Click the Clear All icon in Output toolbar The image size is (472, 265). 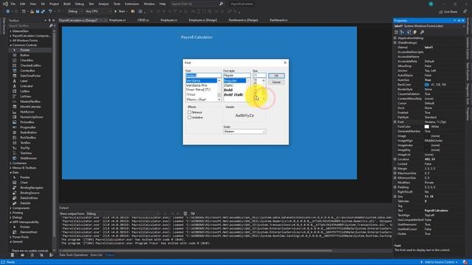(185, 213)
